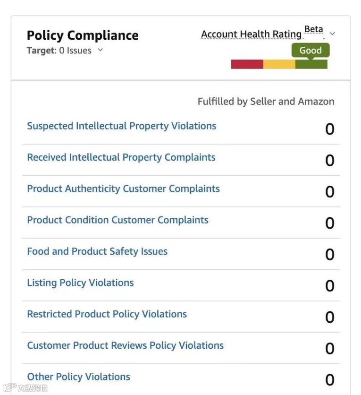This screenshot has height=395, width=361.
Task: Open Customer Product Reviews Policy Violations
Action: tap(125, 345)
